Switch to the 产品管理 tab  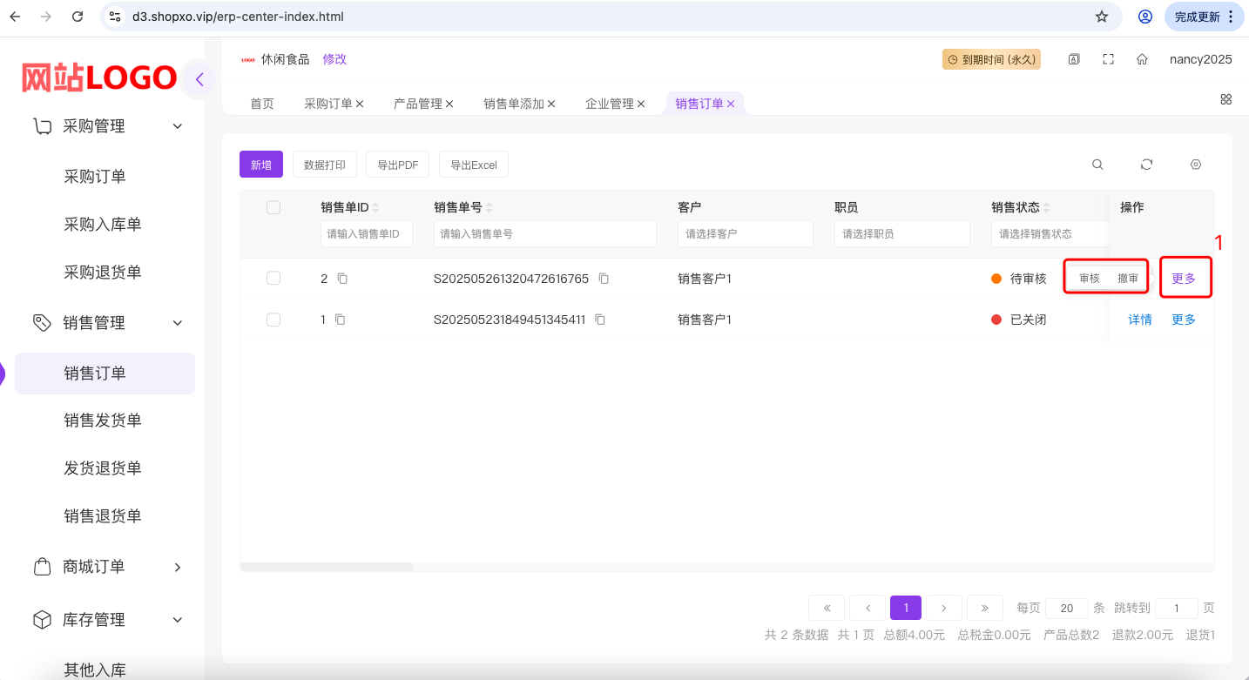click(x=418, y=104)
